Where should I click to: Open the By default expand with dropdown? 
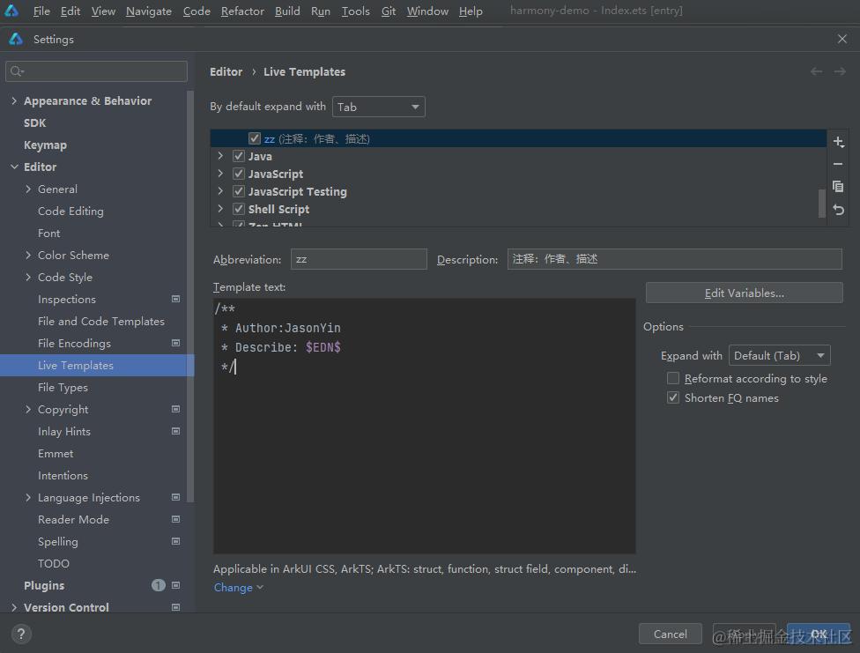pos(378,107)
